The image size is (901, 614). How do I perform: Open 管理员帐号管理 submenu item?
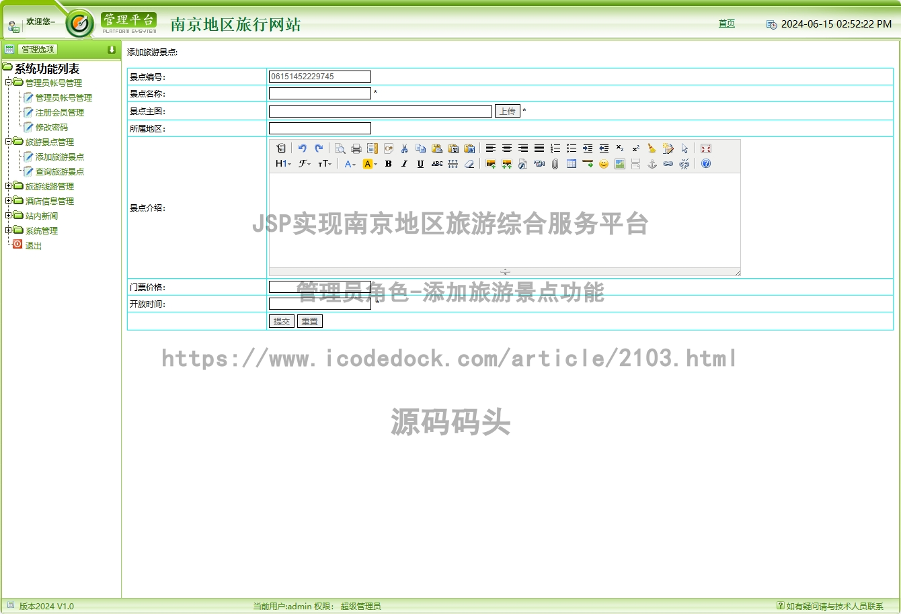click(x=64, y=98)
